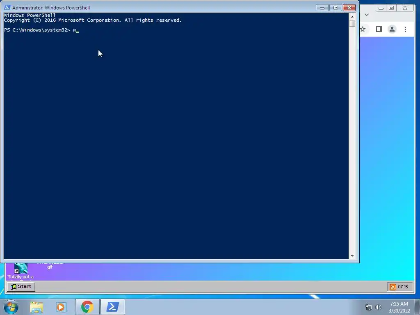
Task: Restore the Chrome window
Action: tap(391, 8)
